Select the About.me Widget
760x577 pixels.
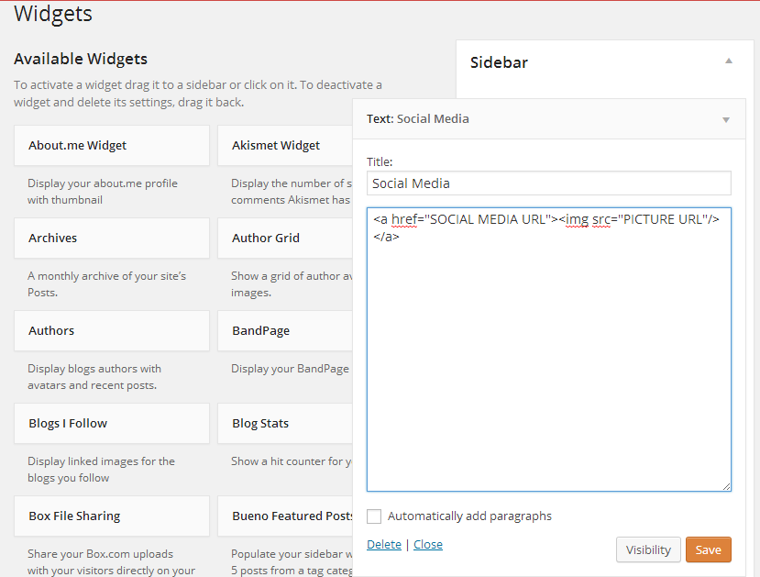pyautogui.click(x=112, y=145)
